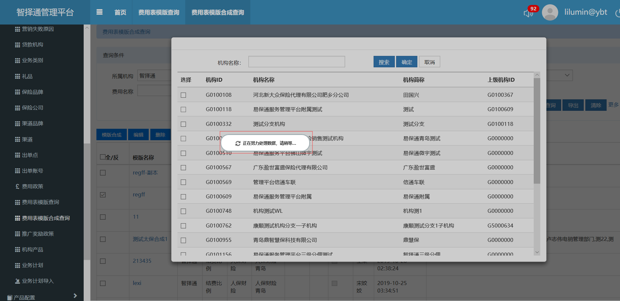Screen dimensions: 620x301
Task: Open the 213435 template link
Action: (x=142, y=261)
